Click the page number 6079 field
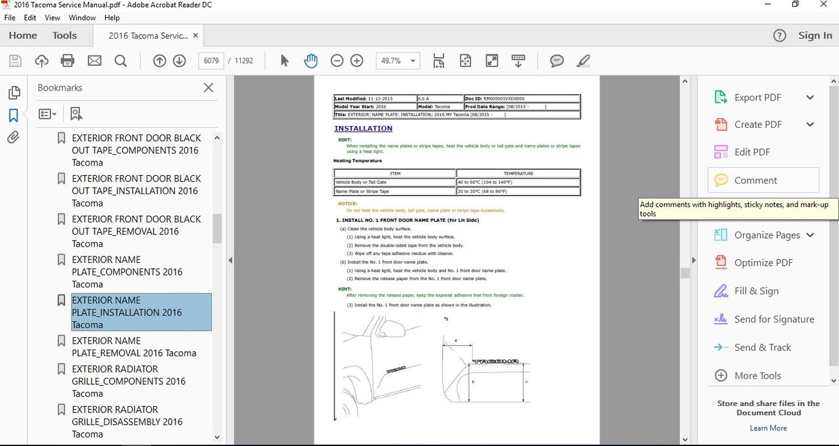Screen dimensions: 839x446 coord(211,61)
